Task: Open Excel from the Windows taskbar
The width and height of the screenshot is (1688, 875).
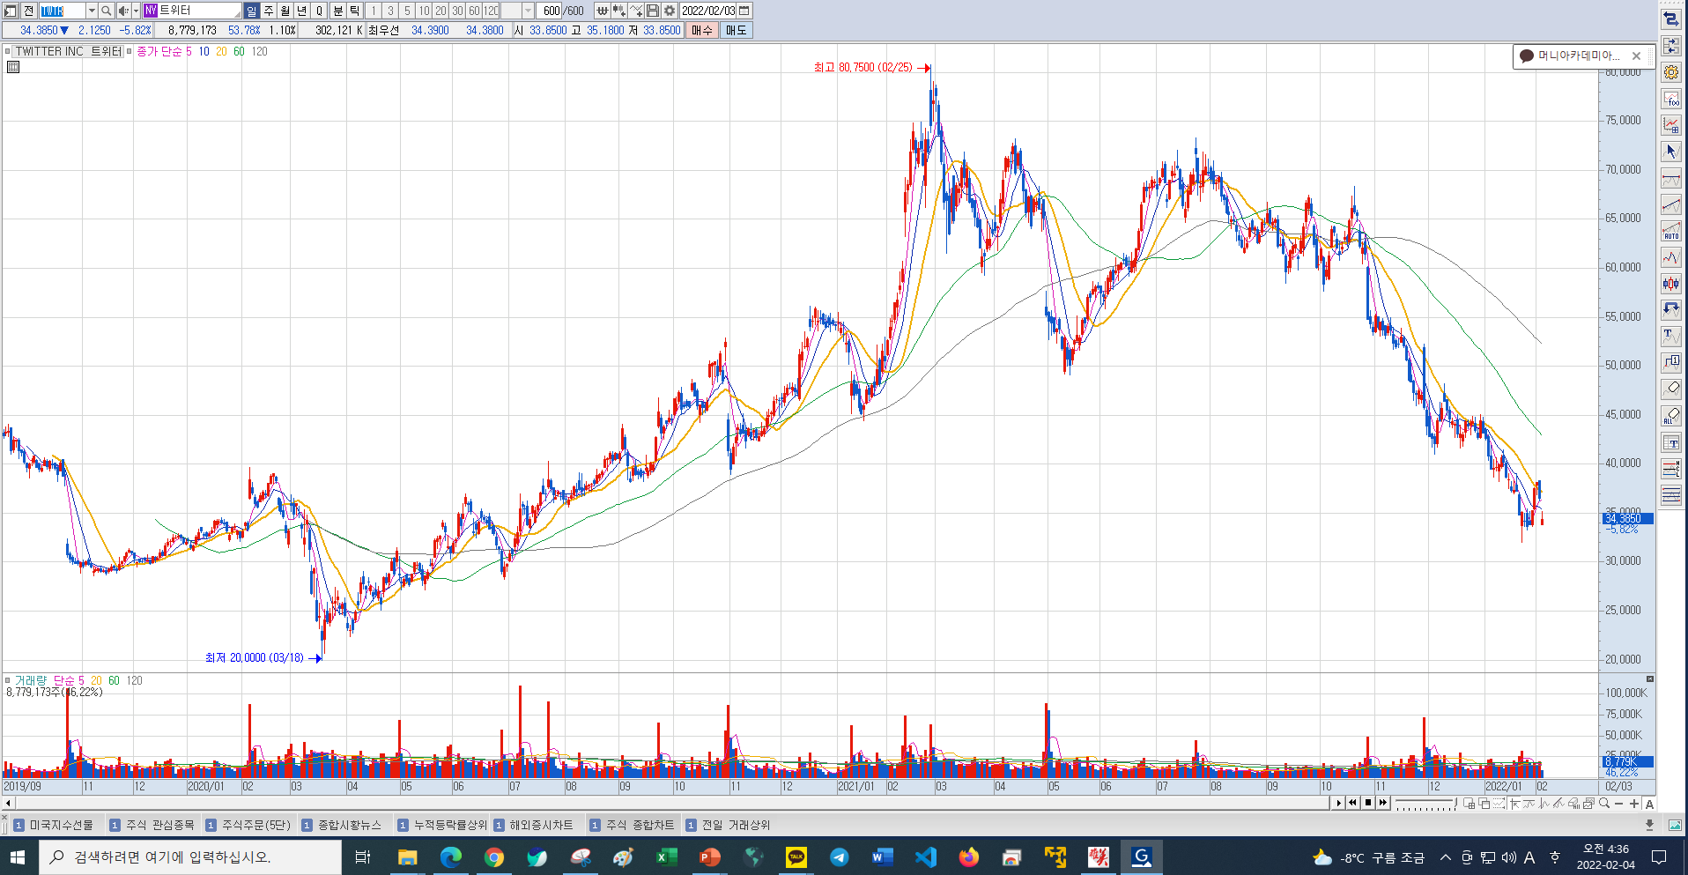Action: pos(666,856)
